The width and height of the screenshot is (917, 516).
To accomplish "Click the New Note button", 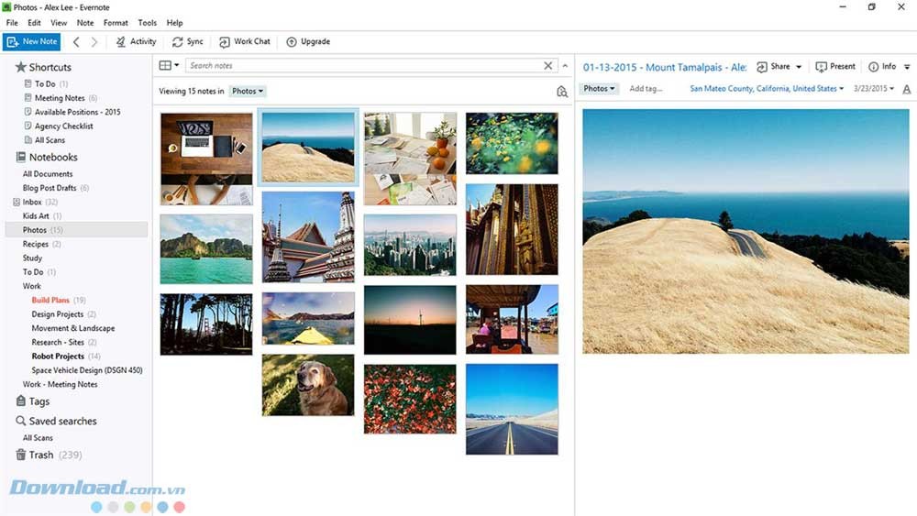I will pyautogui.click(x=32, y=41).
